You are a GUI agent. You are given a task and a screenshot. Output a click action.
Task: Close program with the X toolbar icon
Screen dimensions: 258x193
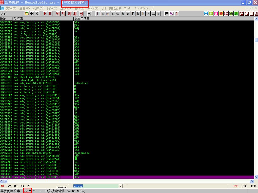[37, 14]
